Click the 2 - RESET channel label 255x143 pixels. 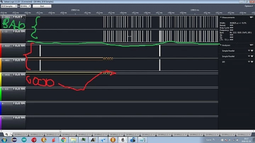click(6, 46)
